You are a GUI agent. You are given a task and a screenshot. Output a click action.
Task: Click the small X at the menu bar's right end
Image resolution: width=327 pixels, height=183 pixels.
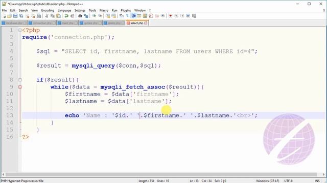(x=324, y=10)
